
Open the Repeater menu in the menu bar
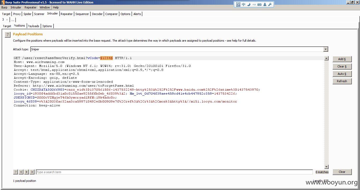[x=31, y=7]
